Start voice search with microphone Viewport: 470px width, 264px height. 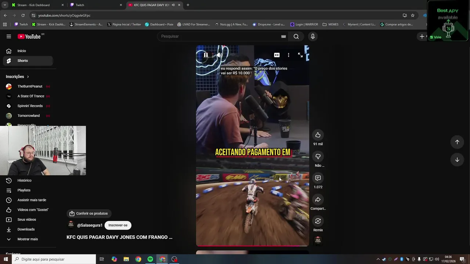(313, 36)
